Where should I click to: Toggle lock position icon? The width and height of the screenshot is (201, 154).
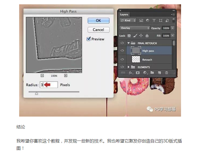coord(141,36)
